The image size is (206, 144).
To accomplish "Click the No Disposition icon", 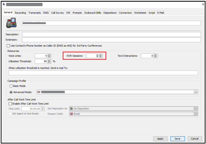I will coord(71,108).
